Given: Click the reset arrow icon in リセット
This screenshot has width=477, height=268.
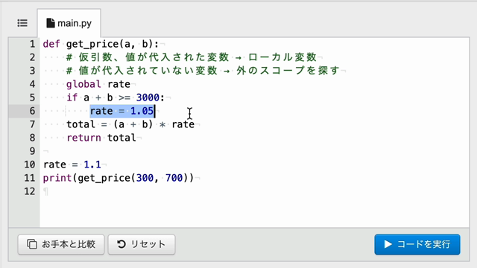Looking at the screenshot, I should (x=121, y=244).
